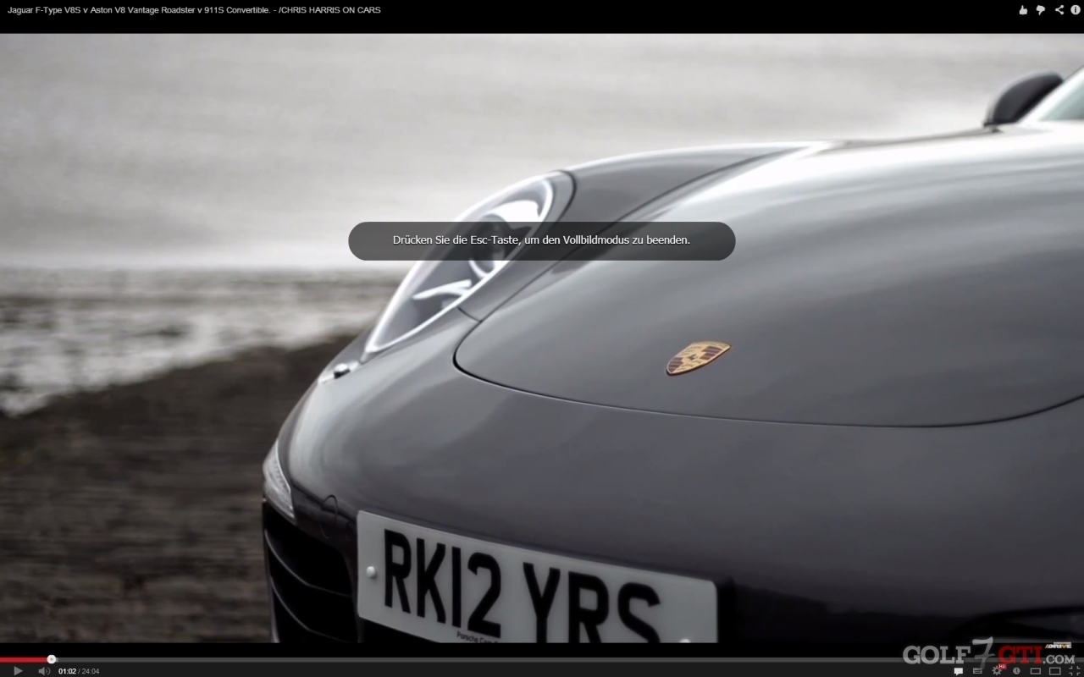The image size is (1084, 677).
Task: Open the video title link
Action: [194, 10]
